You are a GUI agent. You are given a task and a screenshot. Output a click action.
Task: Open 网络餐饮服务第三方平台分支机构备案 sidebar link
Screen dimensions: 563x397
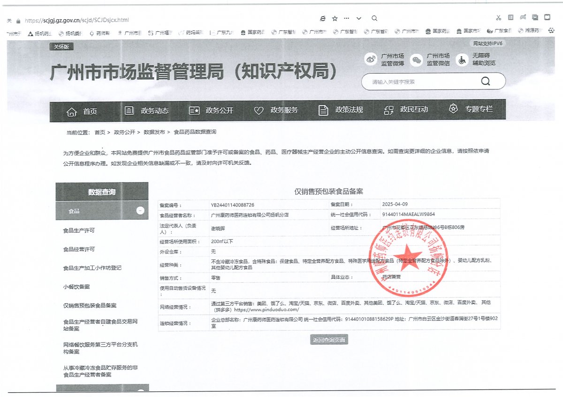[100, 348]
